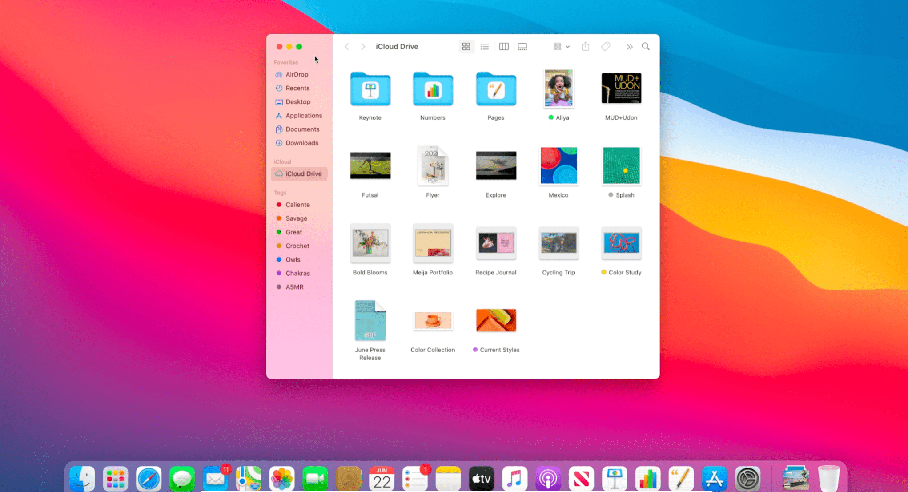Open Photos from the Dock
The height and width of the screenshot is (492, 908).
282,479
